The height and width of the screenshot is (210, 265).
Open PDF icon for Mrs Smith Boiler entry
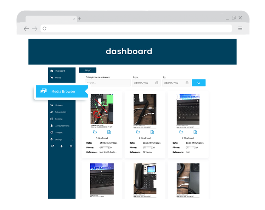[x=109, y=132]
